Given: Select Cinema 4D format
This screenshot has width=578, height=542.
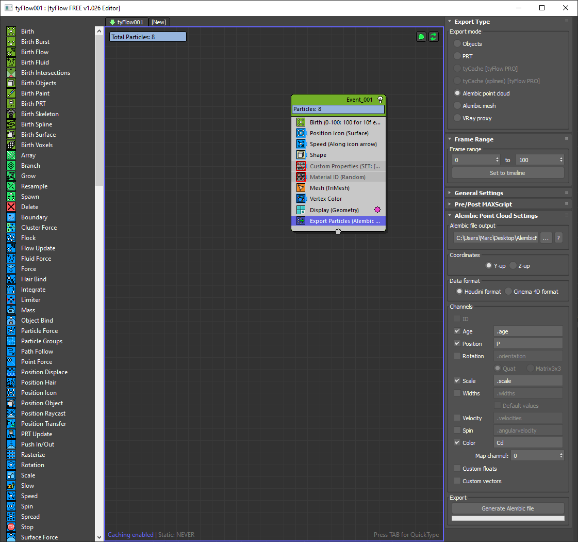Looking at the screenshot, I should (x=508, y=292).
